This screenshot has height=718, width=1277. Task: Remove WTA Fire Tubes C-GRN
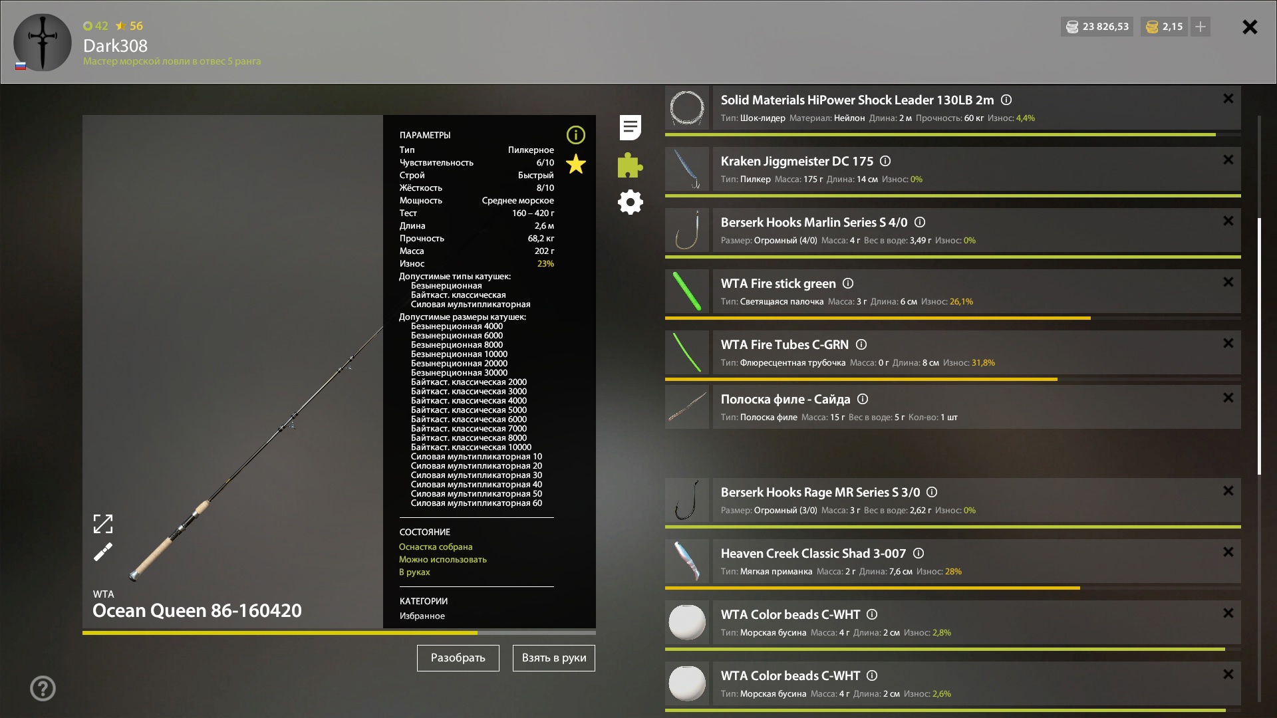[1228, 343]
